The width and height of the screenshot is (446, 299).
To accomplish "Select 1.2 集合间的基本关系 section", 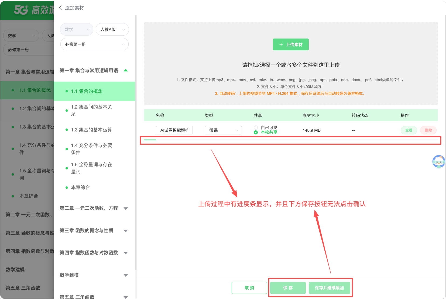I will (94, 110).
